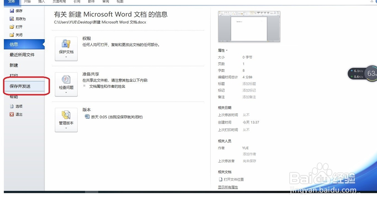377x203 pixels.
Task: Switch to the Insert (插入) ribbon tab
Action: [x=41, y=2]
